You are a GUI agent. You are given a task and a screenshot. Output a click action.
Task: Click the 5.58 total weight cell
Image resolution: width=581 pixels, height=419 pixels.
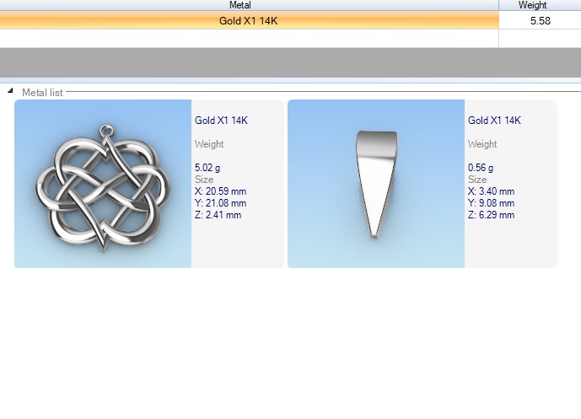click(x=540, y=21)
